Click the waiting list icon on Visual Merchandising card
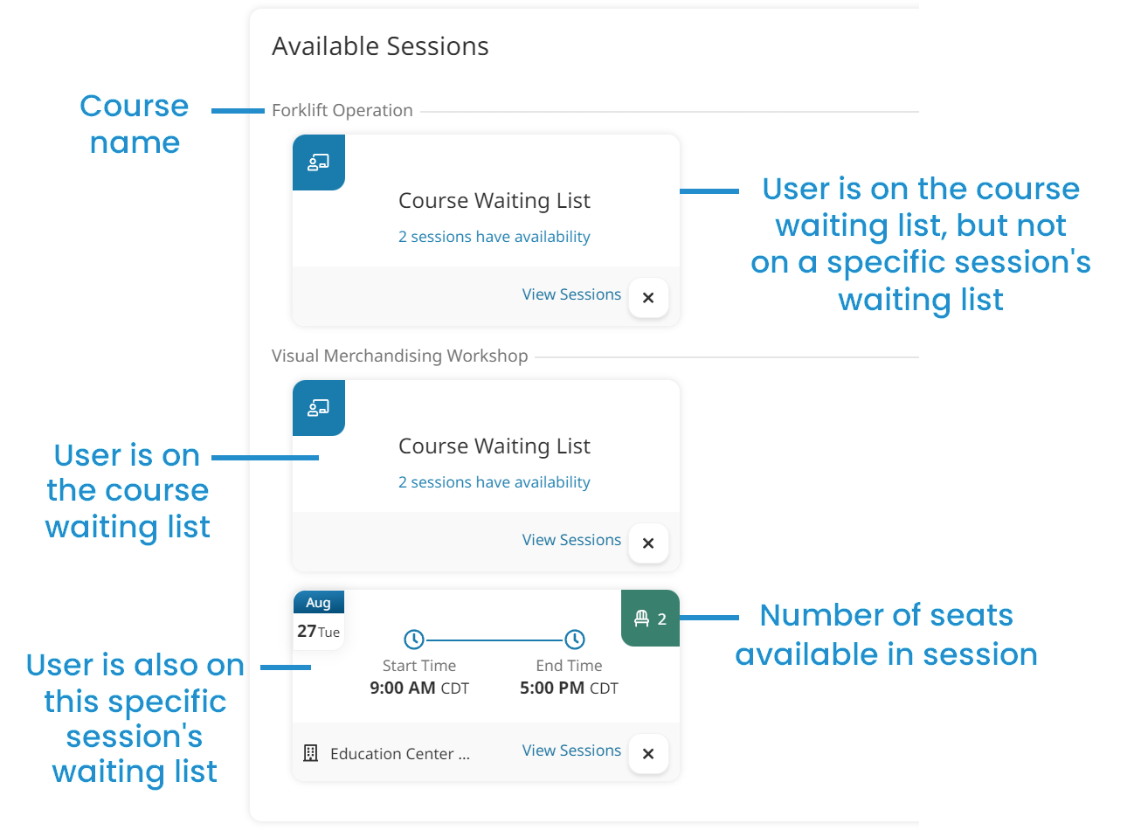The image size is (1134, 830). point(318,408)
